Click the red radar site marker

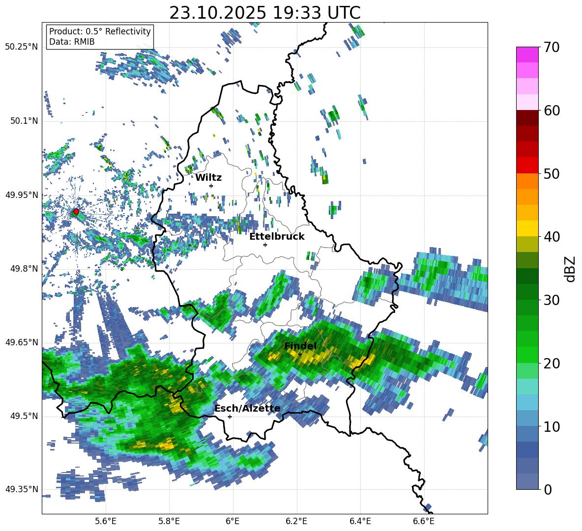tap(76, 211)
